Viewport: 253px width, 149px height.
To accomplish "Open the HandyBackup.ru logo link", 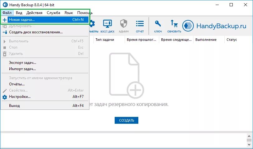I will [x=214, y=26].
